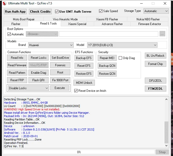Click boot file path input field
The width and height of the screenshot is (173, 156).
[109, 34]
